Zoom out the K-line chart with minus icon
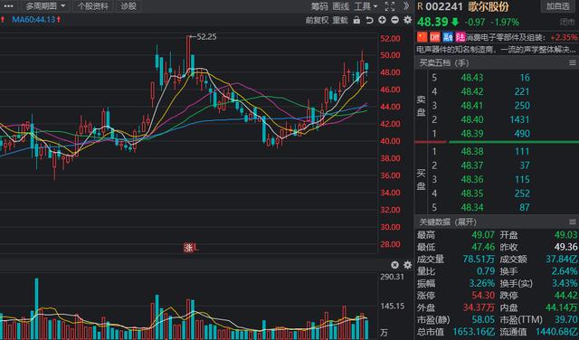 coord(394,20)
